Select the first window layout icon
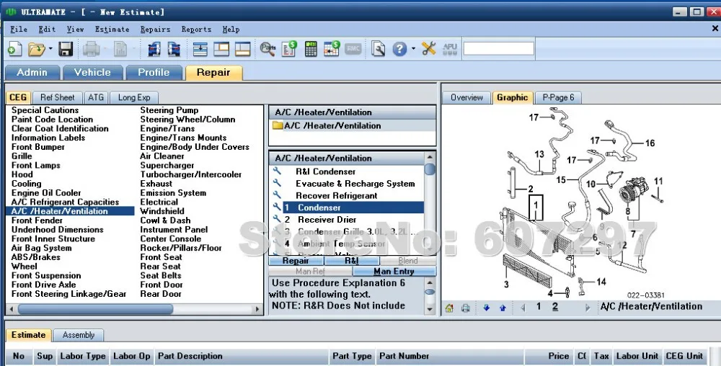Screen dimensions: 721x366 click(200, 49)
